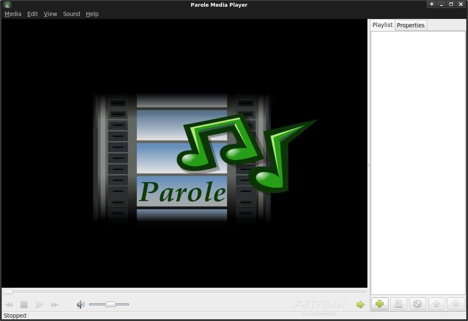This screenshot has height=321, width=468.
Task: Mute audio via the speaker icon
Action: point(80,305)
